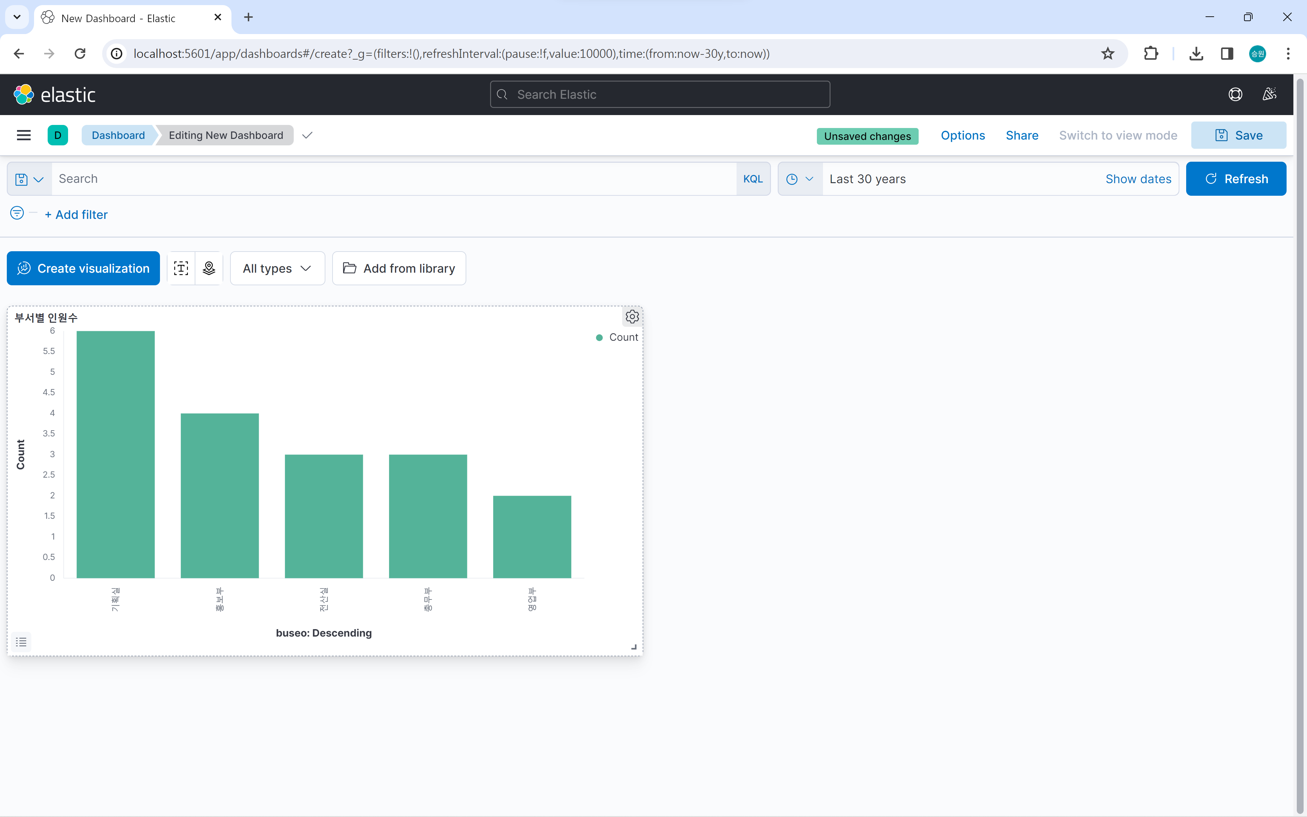Open the saved query dropdown
This screenshot has height=817, width=1307.
click(x=29, y=179)
